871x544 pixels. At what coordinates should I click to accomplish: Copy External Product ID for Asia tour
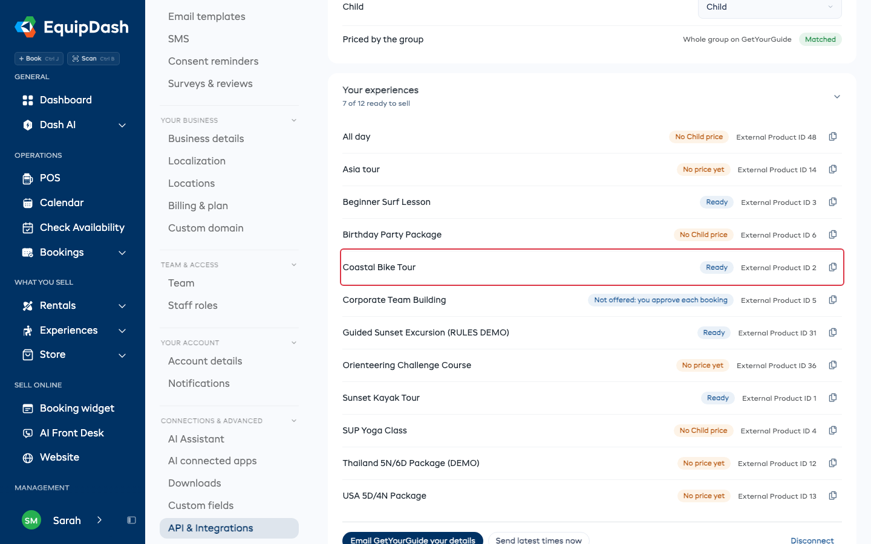tap(833, 169)
